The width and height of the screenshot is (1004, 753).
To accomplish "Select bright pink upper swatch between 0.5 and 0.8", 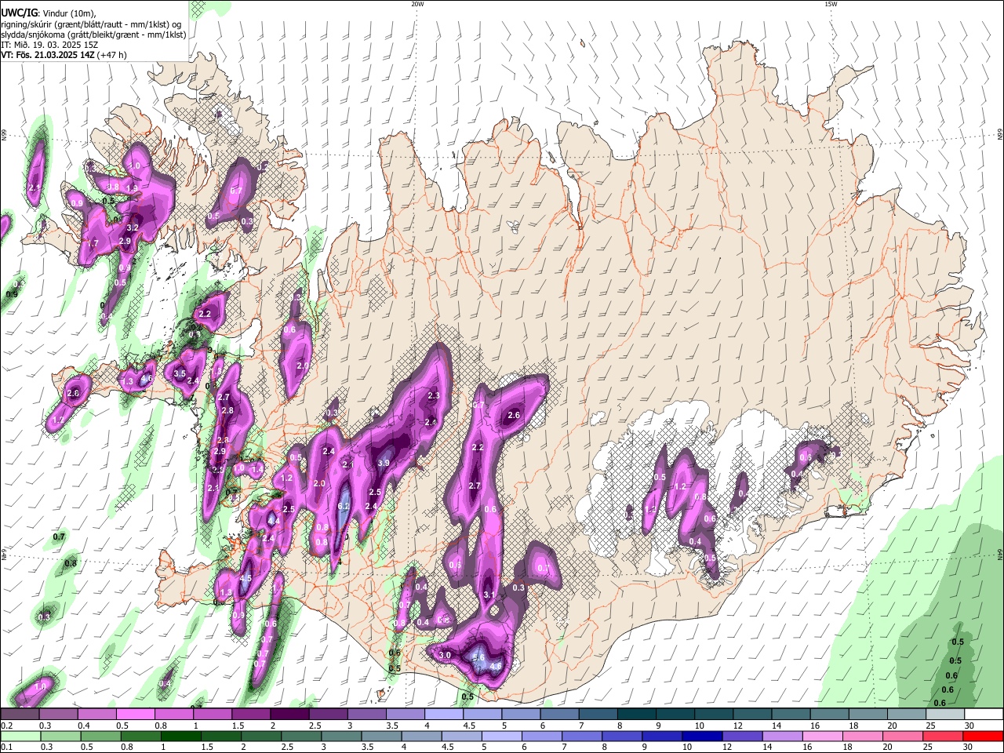I will click(135, 715).
